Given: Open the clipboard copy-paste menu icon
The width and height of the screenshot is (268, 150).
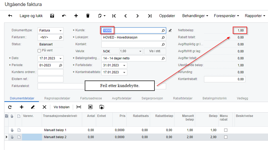Looking at the screenshot, I should tap(102, 16).
